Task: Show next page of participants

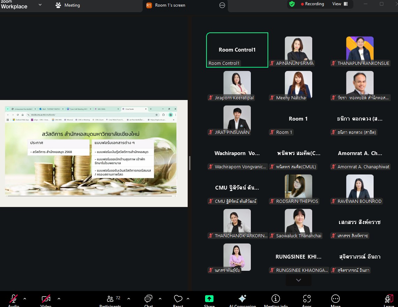Action: click(299, 280)
